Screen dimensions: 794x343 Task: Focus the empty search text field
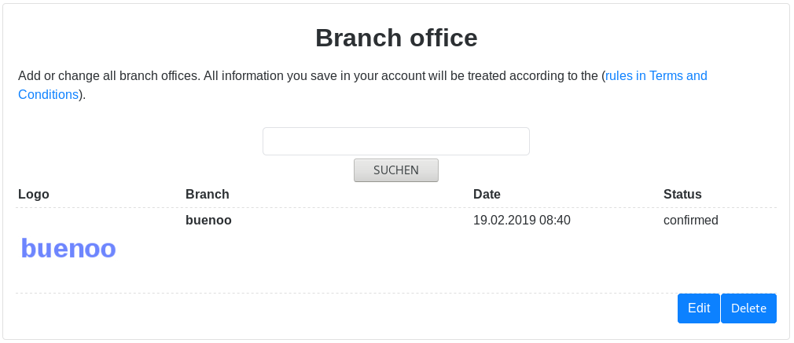tap(395, 141)
